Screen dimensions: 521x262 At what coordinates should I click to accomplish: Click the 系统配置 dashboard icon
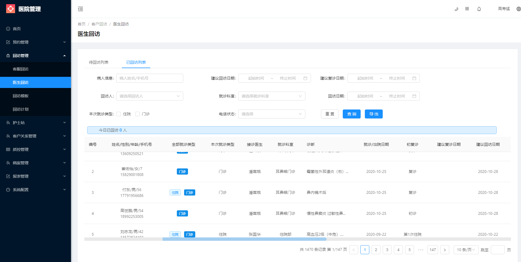pyautogui.click(x=8, y=190)
